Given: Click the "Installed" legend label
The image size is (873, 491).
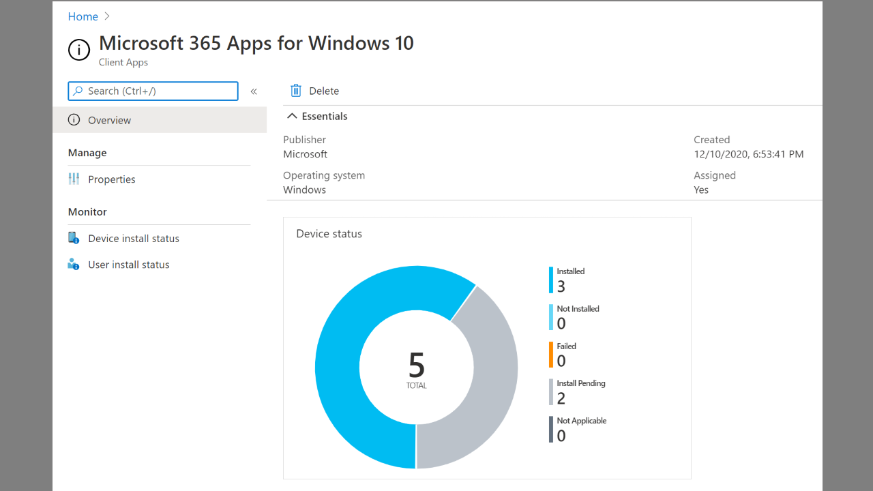Looking at the screenshot, I should point(571,271).
